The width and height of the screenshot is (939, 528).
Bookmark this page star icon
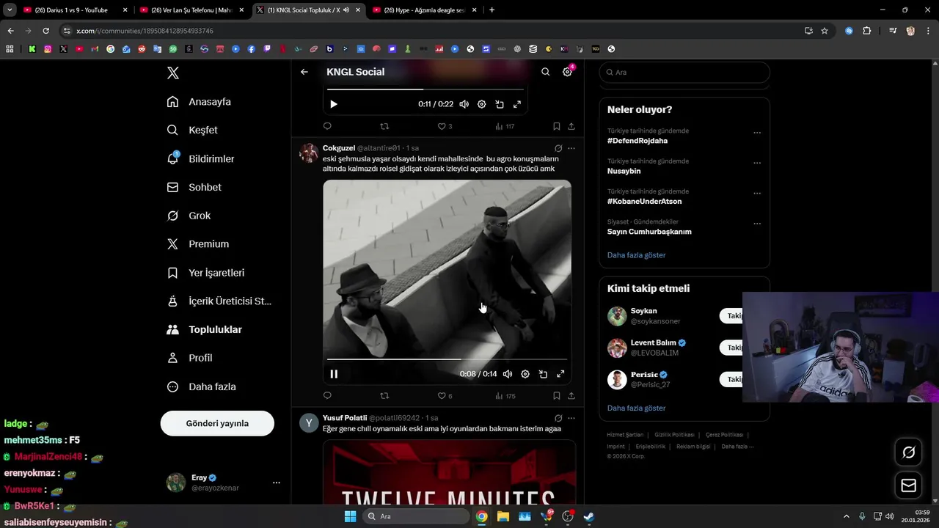pyautogui.click(x=825, y=31)
